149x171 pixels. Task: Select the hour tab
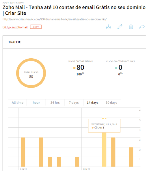click(x=36, y=103)
